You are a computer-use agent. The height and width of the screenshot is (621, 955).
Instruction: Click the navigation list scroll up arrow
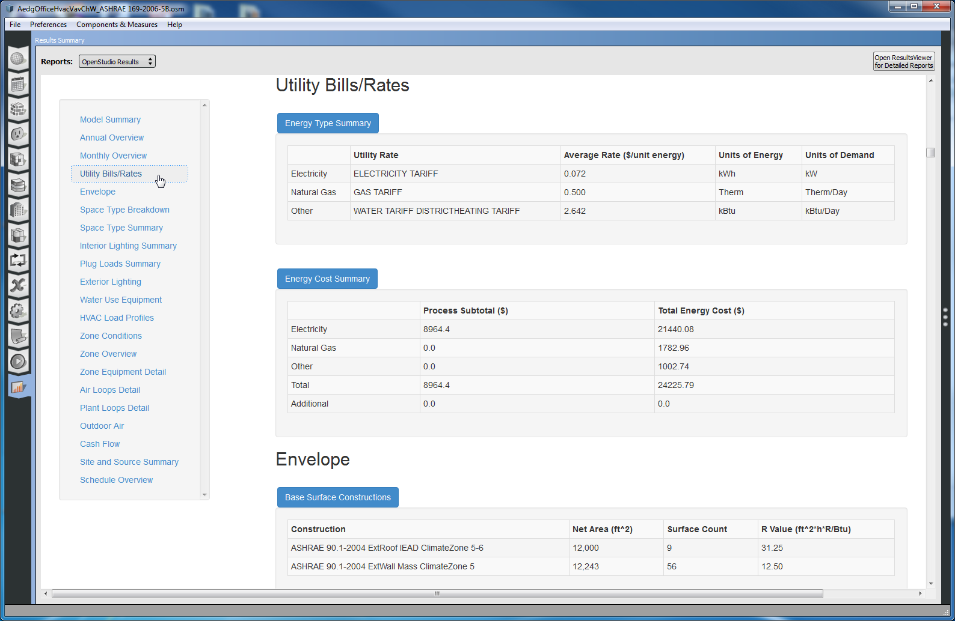click(204, 105)
